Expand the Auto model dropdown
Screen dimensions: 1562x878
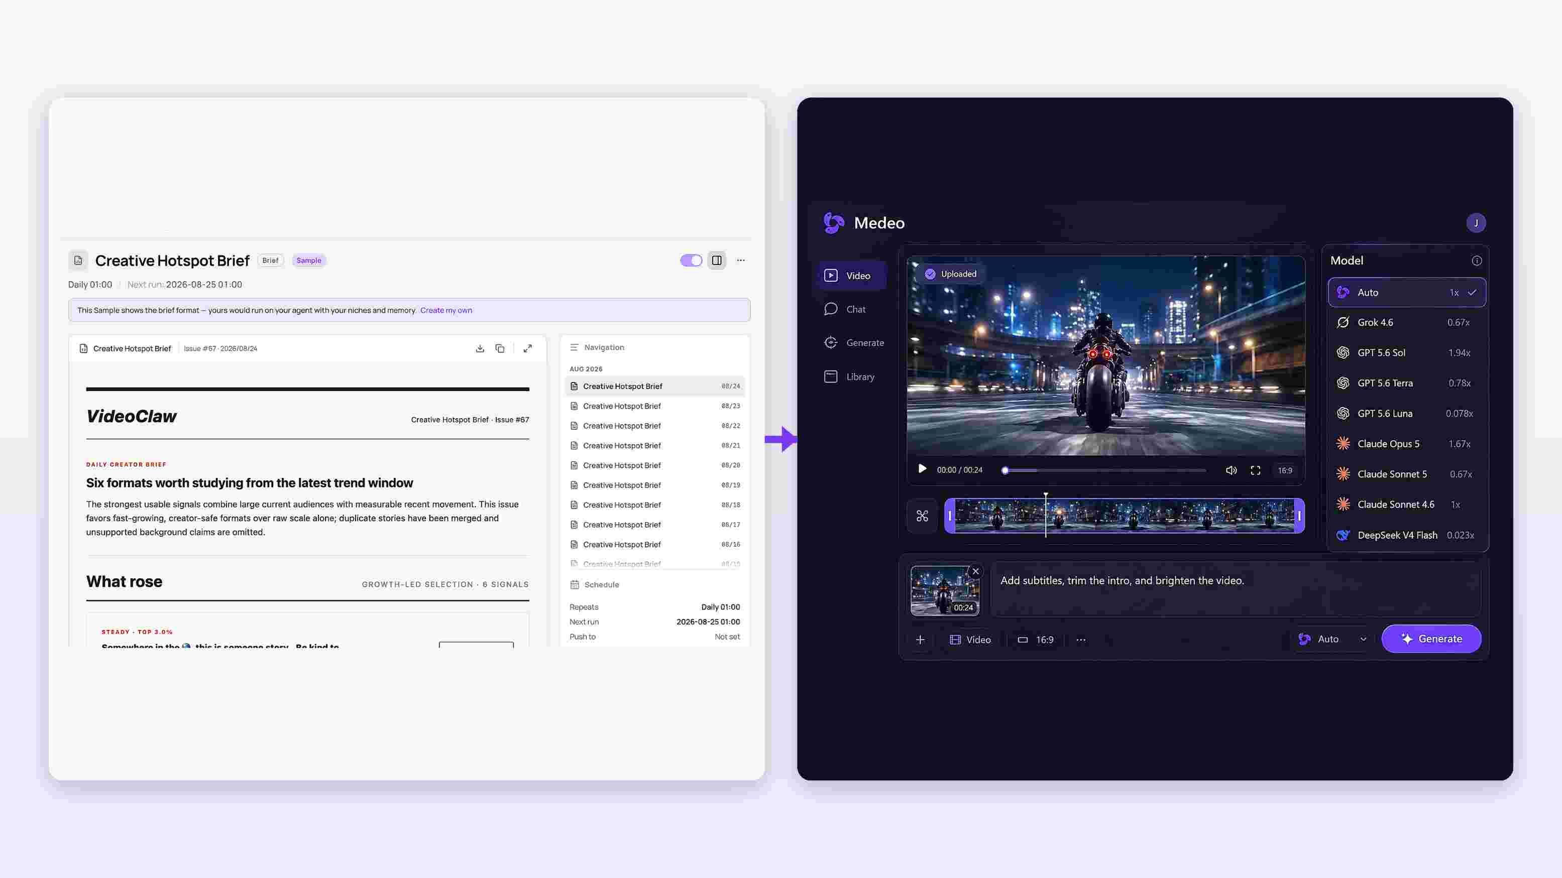pos(1332,639)
